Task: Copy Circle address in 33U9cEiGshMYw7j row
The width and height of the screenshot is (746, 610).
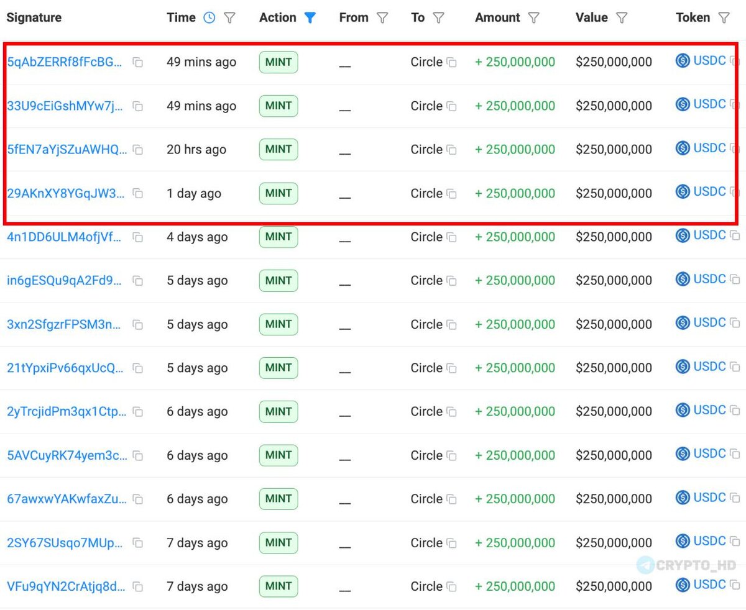Action: point(452,106)
